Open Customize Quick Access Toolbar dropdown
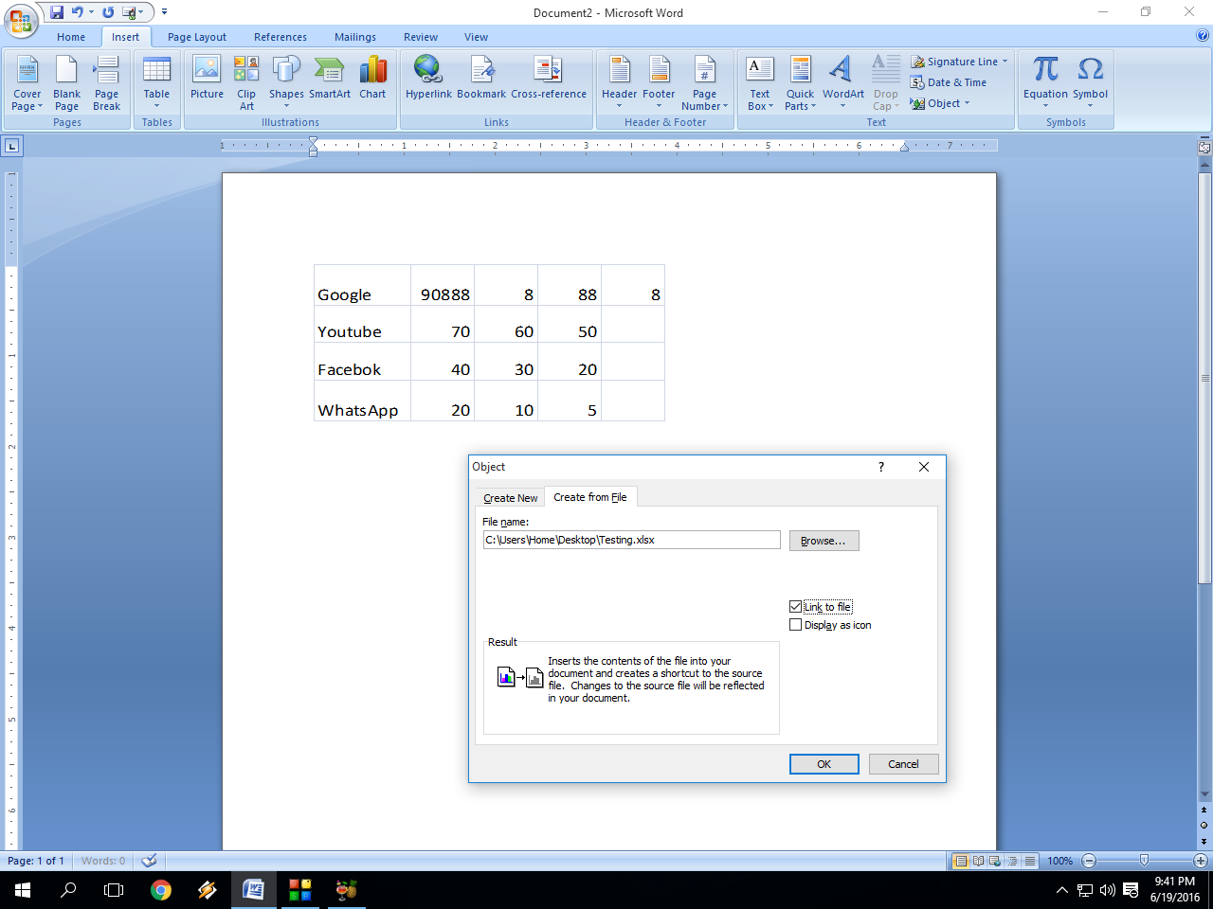The height and width of the screenshot is (909, 1213). click(x=164, y=12)
